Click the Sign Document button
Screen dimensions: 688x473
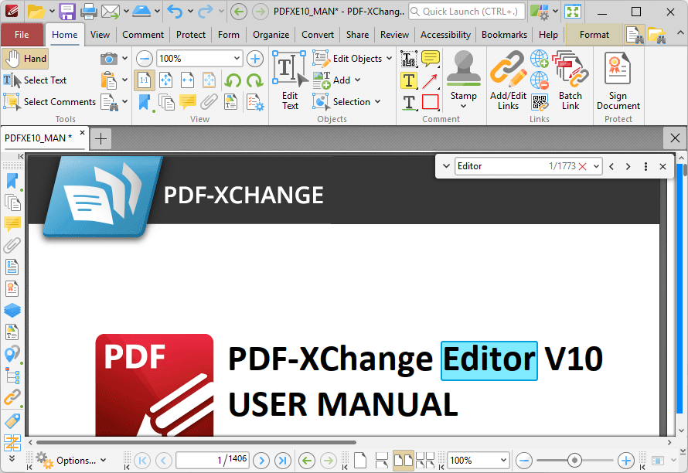[618, 80]
